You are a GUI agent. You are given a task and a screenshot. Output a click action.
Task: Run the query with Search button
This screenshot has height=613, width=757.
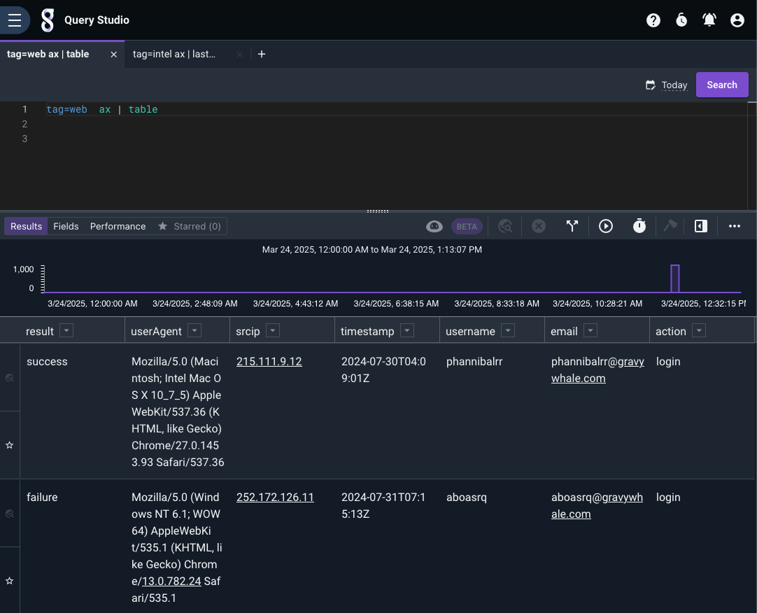(722, 85)
